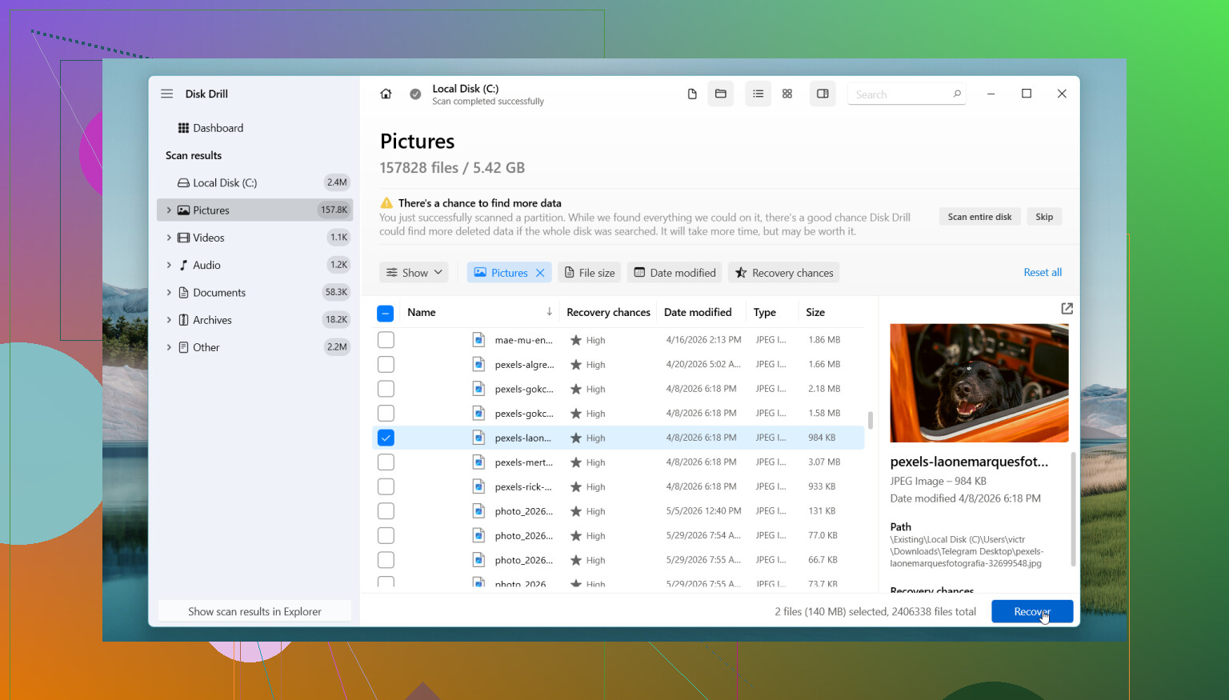Image resolution: width=1229 pixels, height=700 pixels.
Task: Select the Documents category in sidebar
Action: pos(254,292)
